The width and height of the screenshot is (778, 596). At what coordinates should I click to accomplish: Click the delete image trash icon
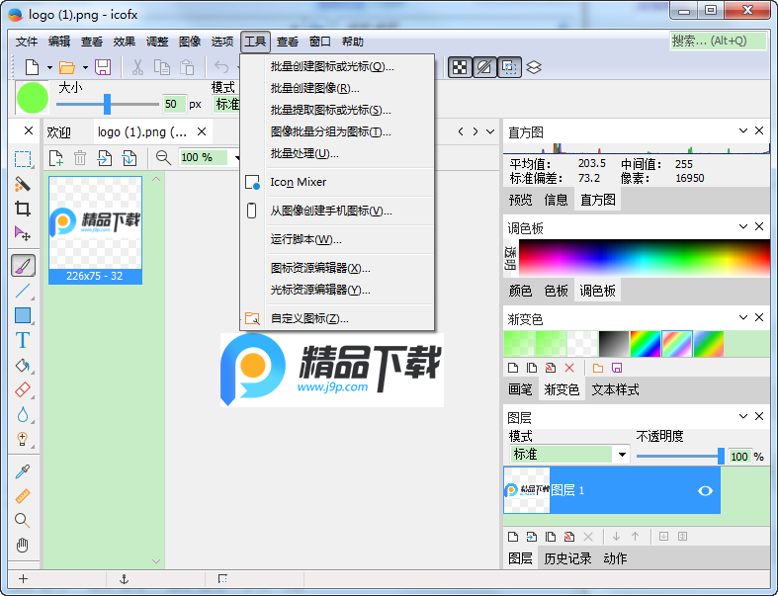[x=80, y=158]
